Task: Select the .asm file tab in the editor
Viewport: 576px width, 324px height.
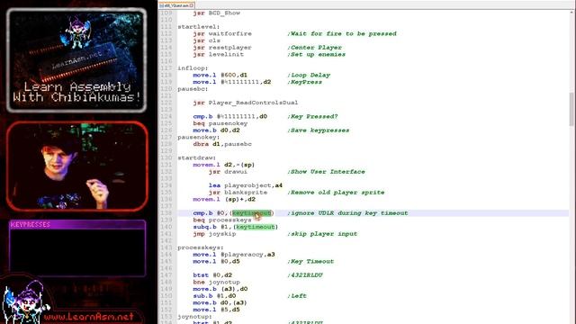Action: coord(176,5)
